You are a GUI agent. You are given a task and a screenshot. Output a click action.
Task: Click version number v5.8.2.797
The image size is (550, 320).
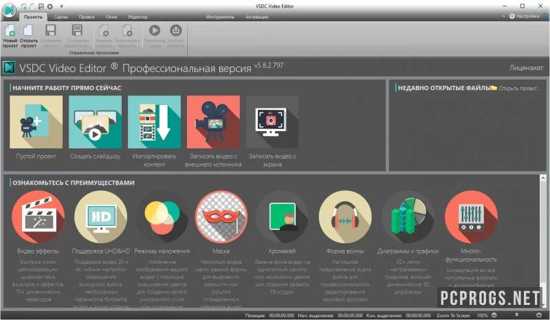pyautogui.click(x=269, y=65)
